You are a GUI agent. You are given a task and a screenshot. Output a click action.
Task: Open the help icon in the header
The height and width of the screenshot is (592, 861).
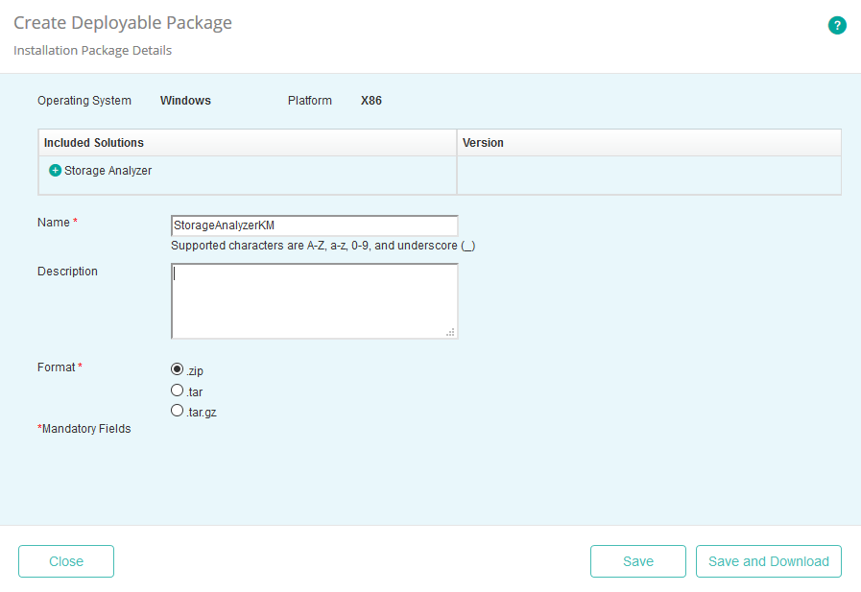[837, 26]
